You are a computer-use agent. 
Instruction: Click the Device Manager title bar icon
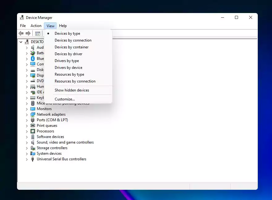[22, 17]
